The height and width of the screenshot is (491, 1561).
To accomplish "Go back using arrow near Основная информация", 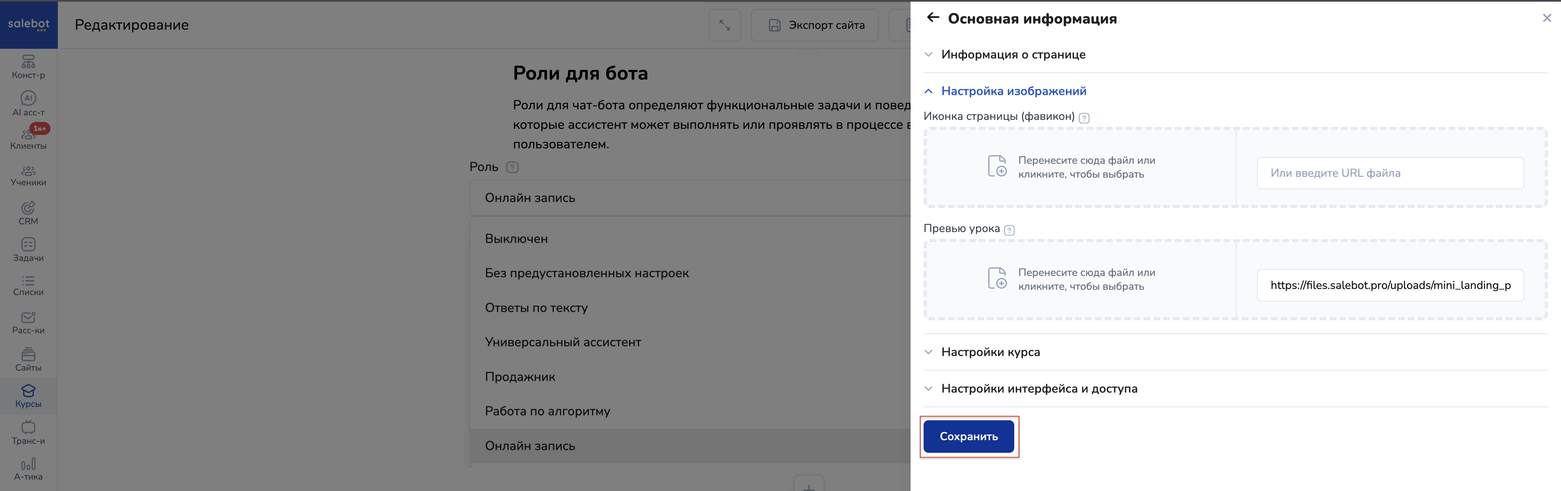I will pos(933,17).
